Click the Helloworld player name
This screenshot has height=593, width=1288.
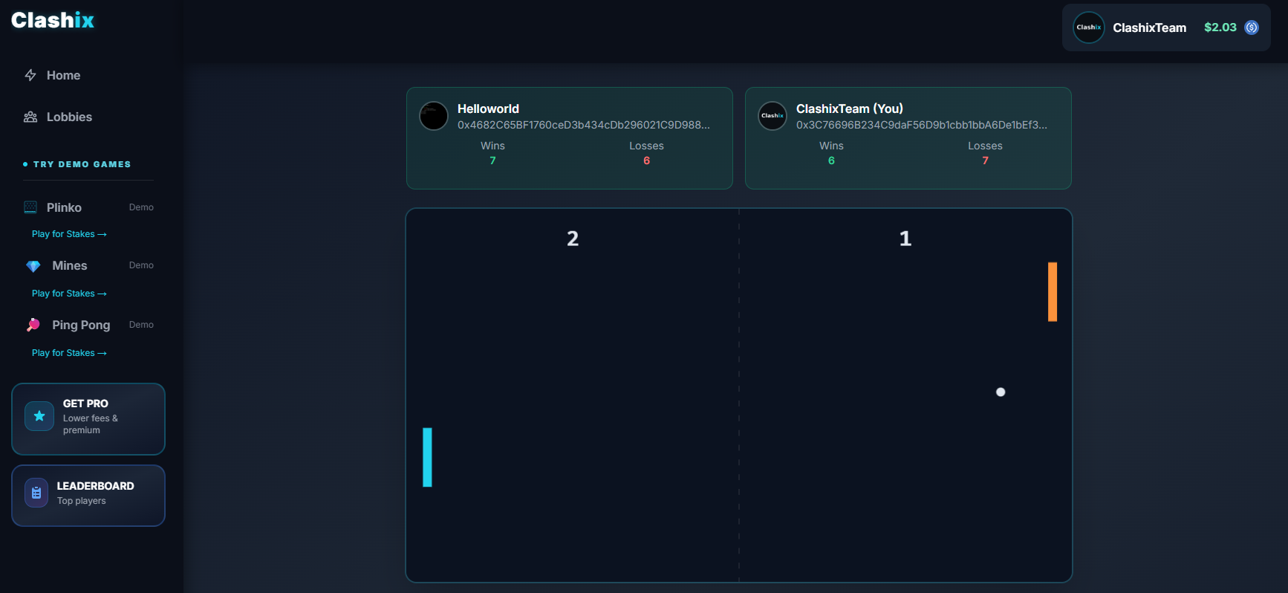pos(488,108)
